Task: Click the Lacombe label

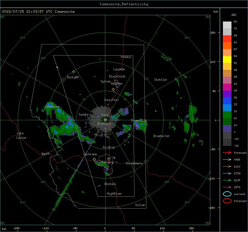Action: pos(119,69)
